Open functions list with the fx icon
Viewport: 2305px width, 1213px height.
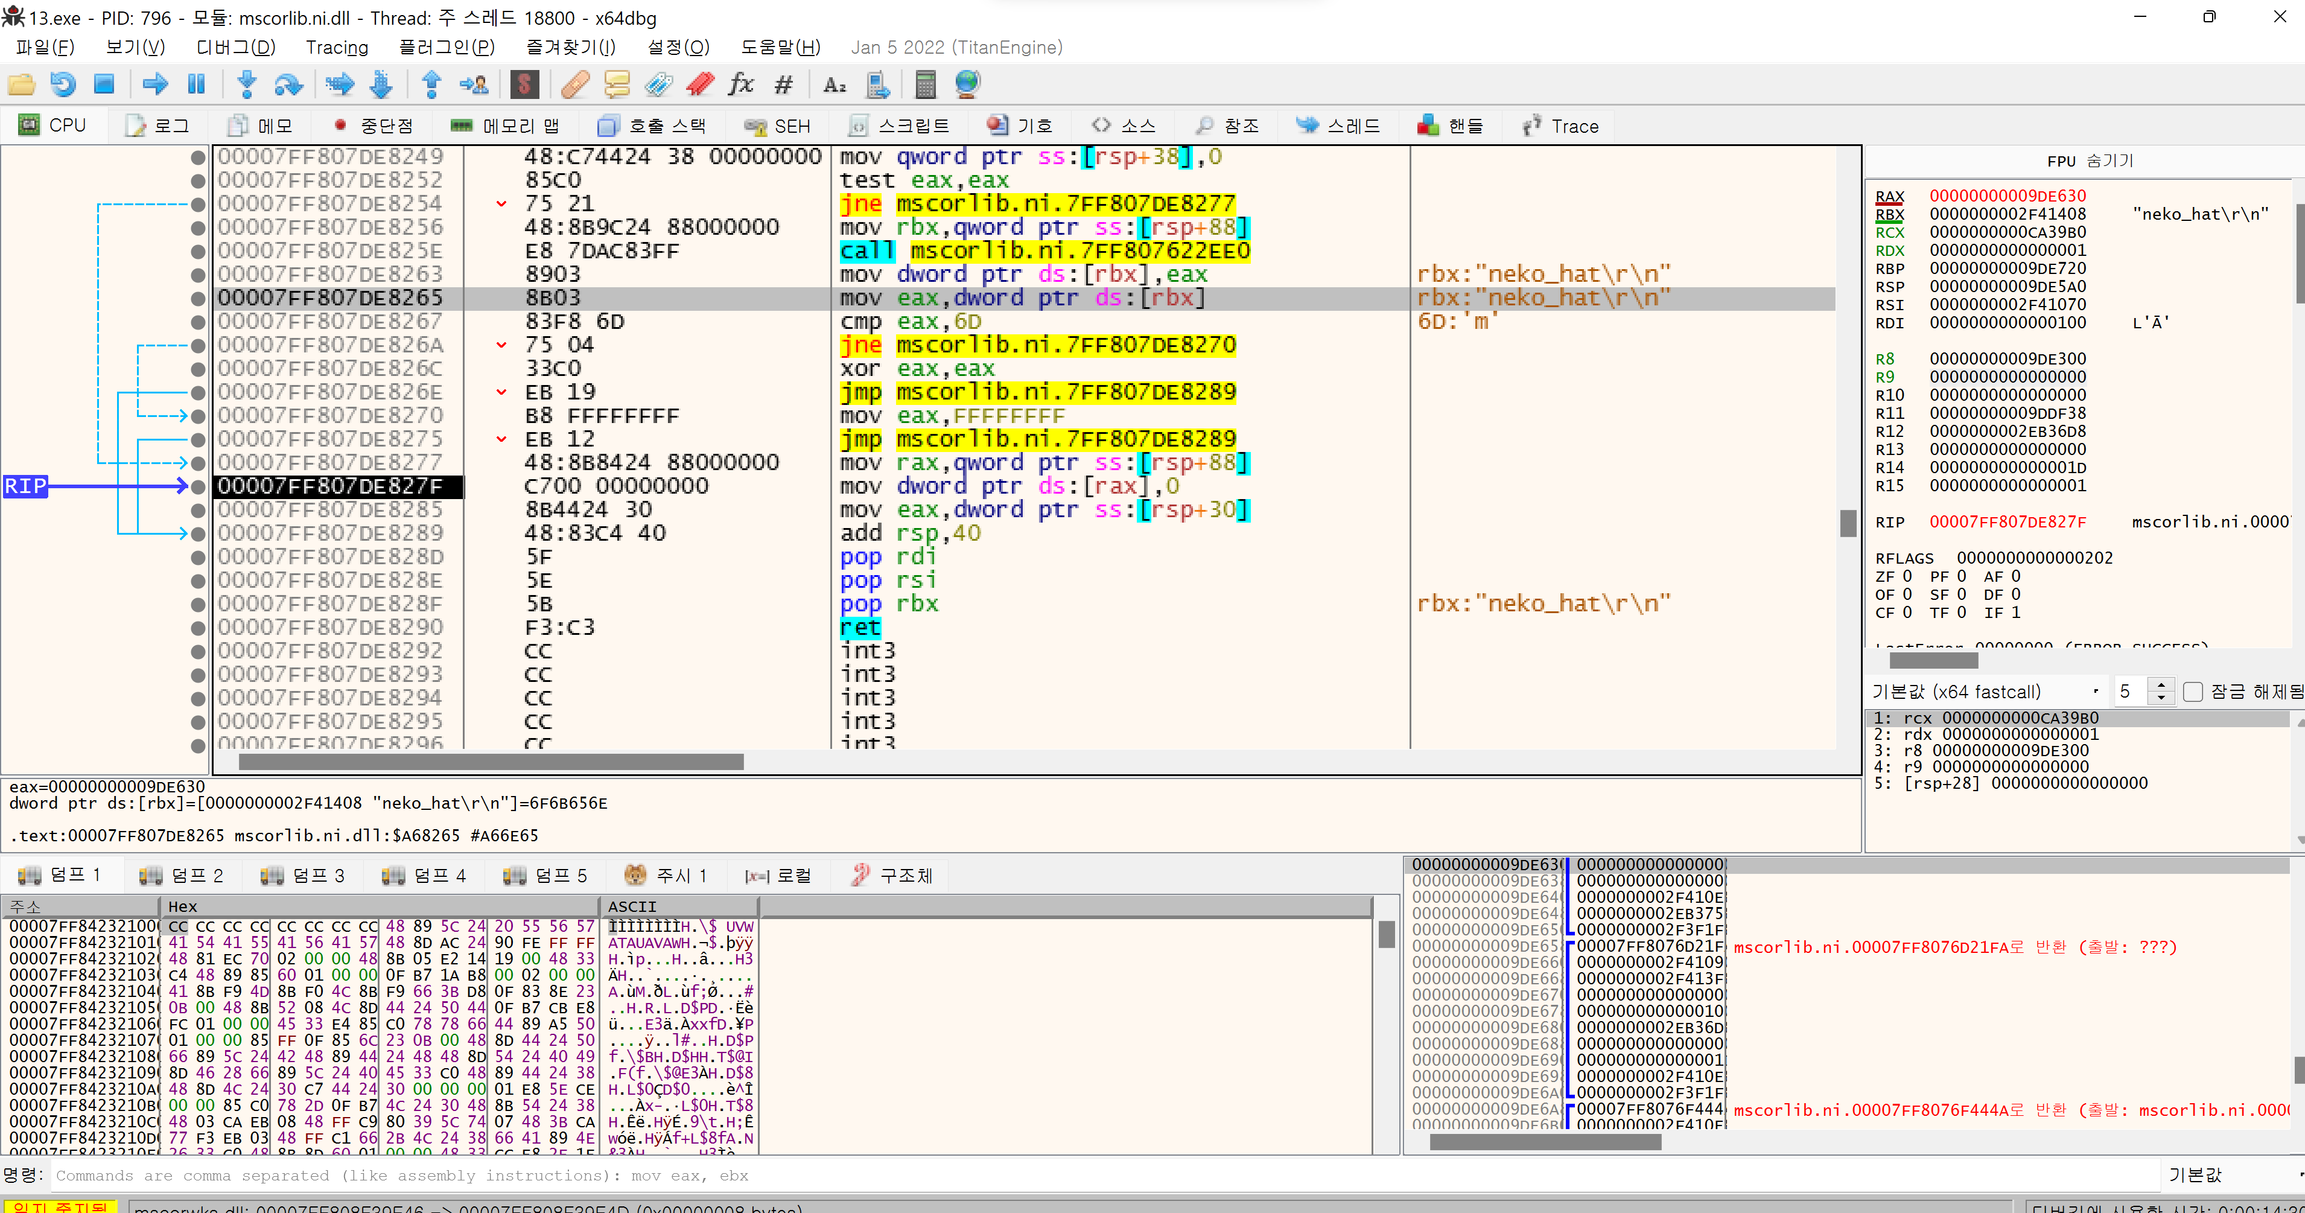741,84
